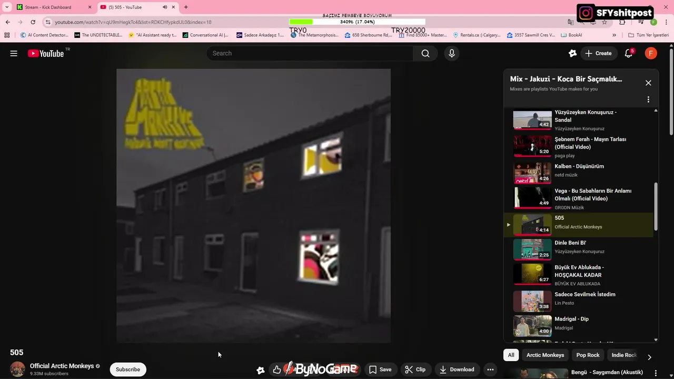Play Sadece Sevilmek İstedim by Lin Pesto
The image size is (674, 379).
click(578, 301)
